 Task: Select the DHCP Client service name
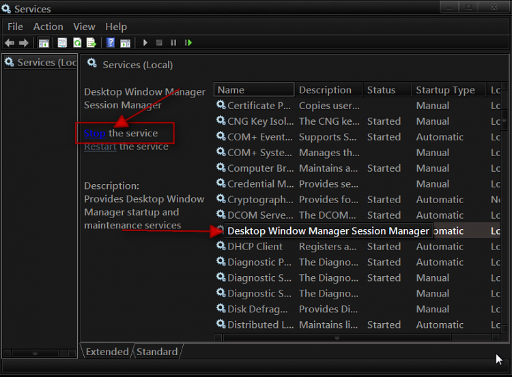point(255,247)
